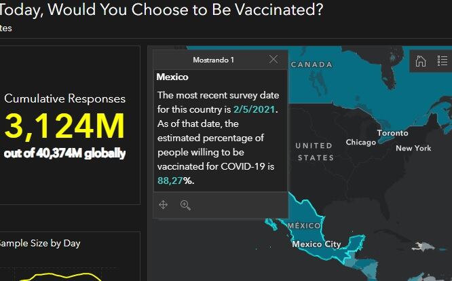
Task: Click the zoom-to magnifier icon in popup
Action: point(185,205)
